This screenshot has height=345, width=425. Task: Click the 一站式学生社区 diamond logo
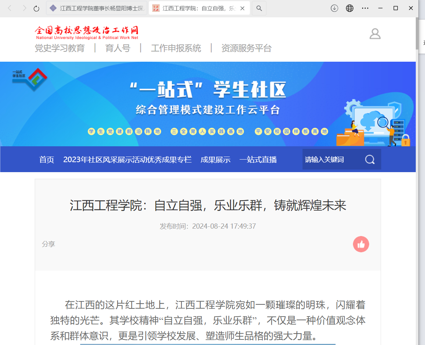click(30, 79)
